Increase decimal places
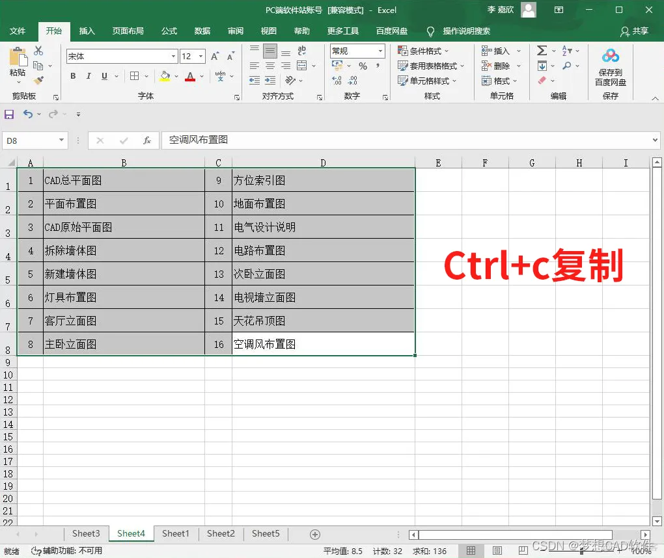 click(337, 81)
